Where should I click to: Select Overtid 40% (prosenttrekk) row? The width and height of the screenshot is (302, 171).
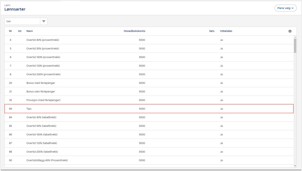coord(42,40)
